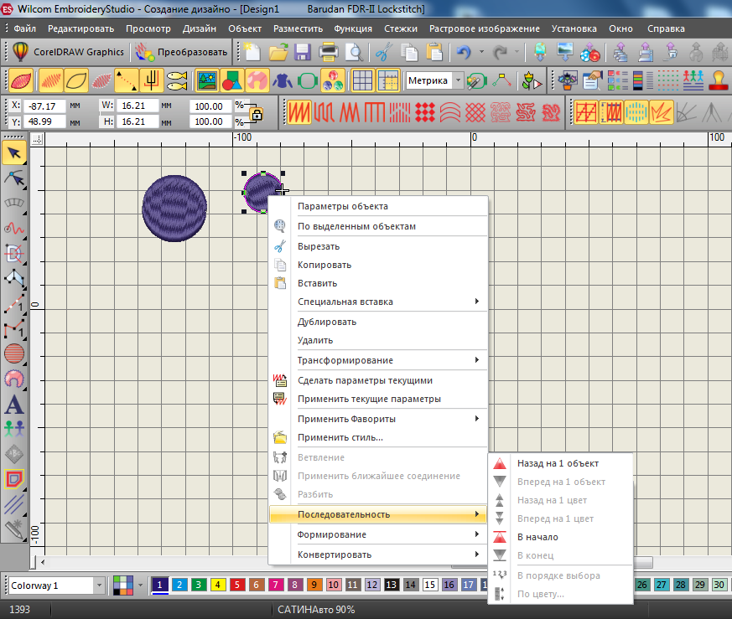Viewport: 732px width, 619px height.
Task: Click the Undo arrow icon
Action: (x=464, y=52)
